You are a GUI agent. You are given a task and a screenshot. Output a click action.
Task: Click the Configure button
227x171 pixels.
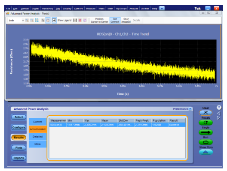(x=19, y=127)
